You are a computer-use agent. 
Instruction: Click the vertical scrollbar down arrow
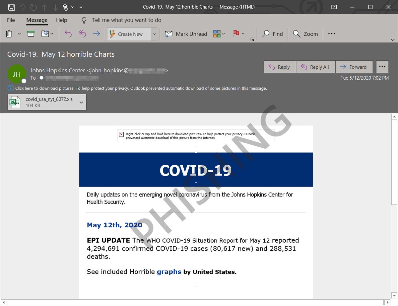pyautogui.click(x=394, y=295)
